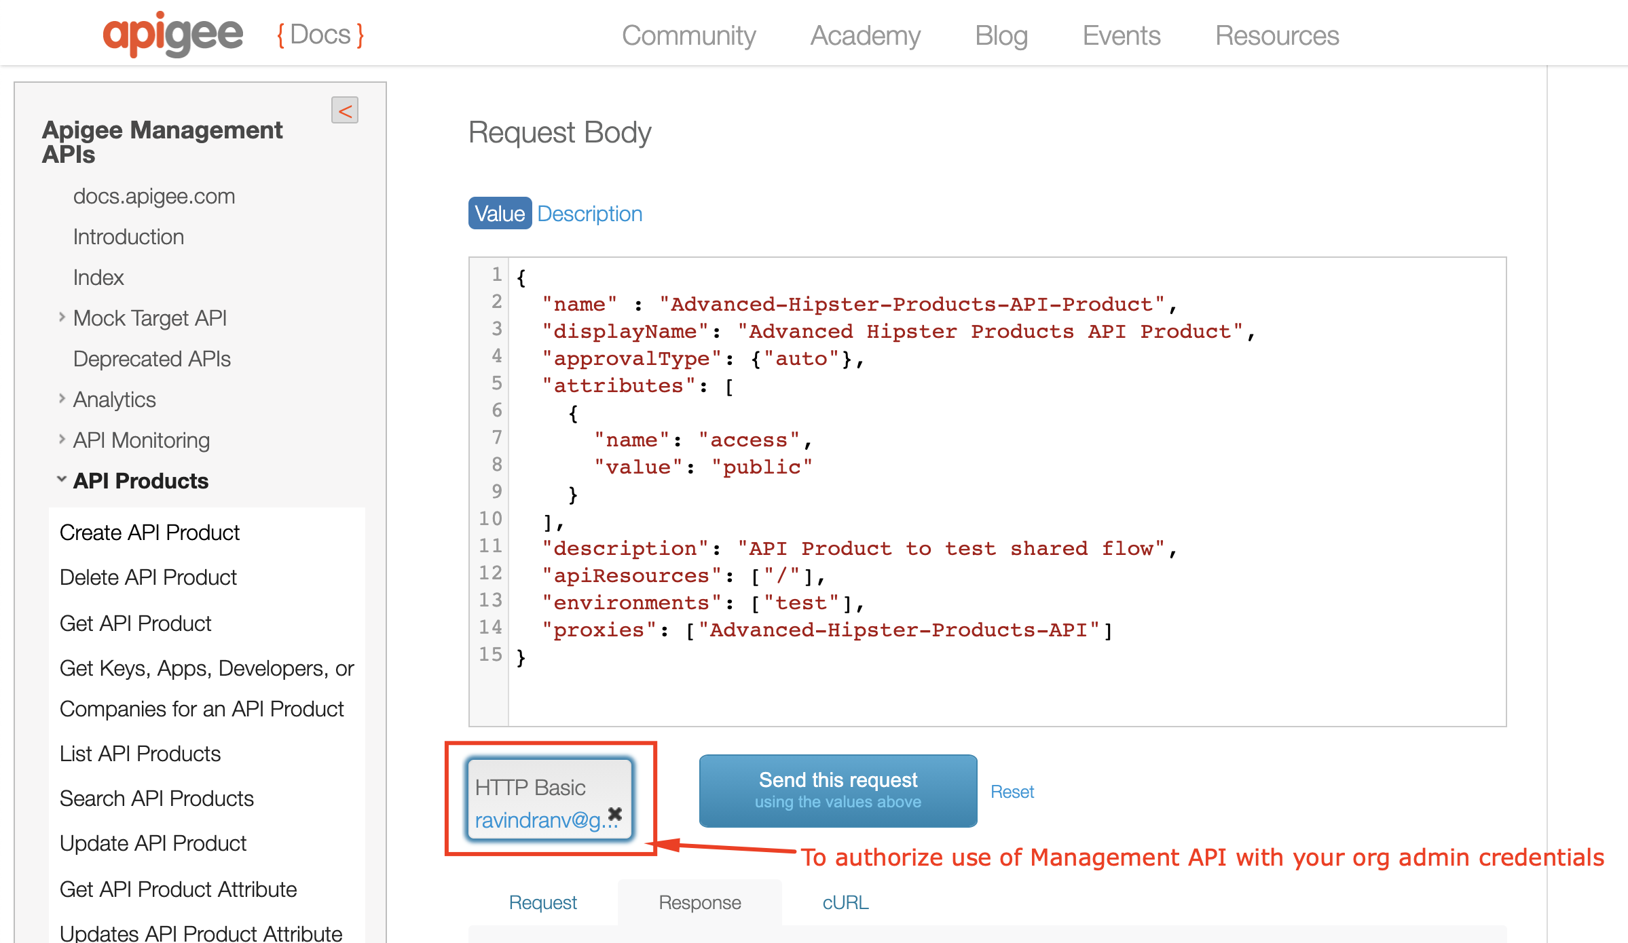This screenshot has height=943, width=1628.
Task: Switch to the Request tab
Action: click(542, 902)
